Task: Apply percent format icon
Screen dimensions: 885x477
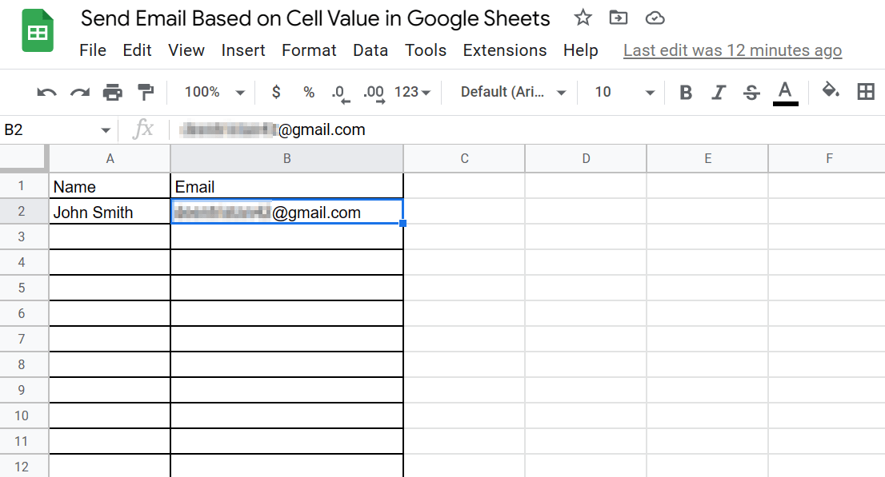Action: 308,92
